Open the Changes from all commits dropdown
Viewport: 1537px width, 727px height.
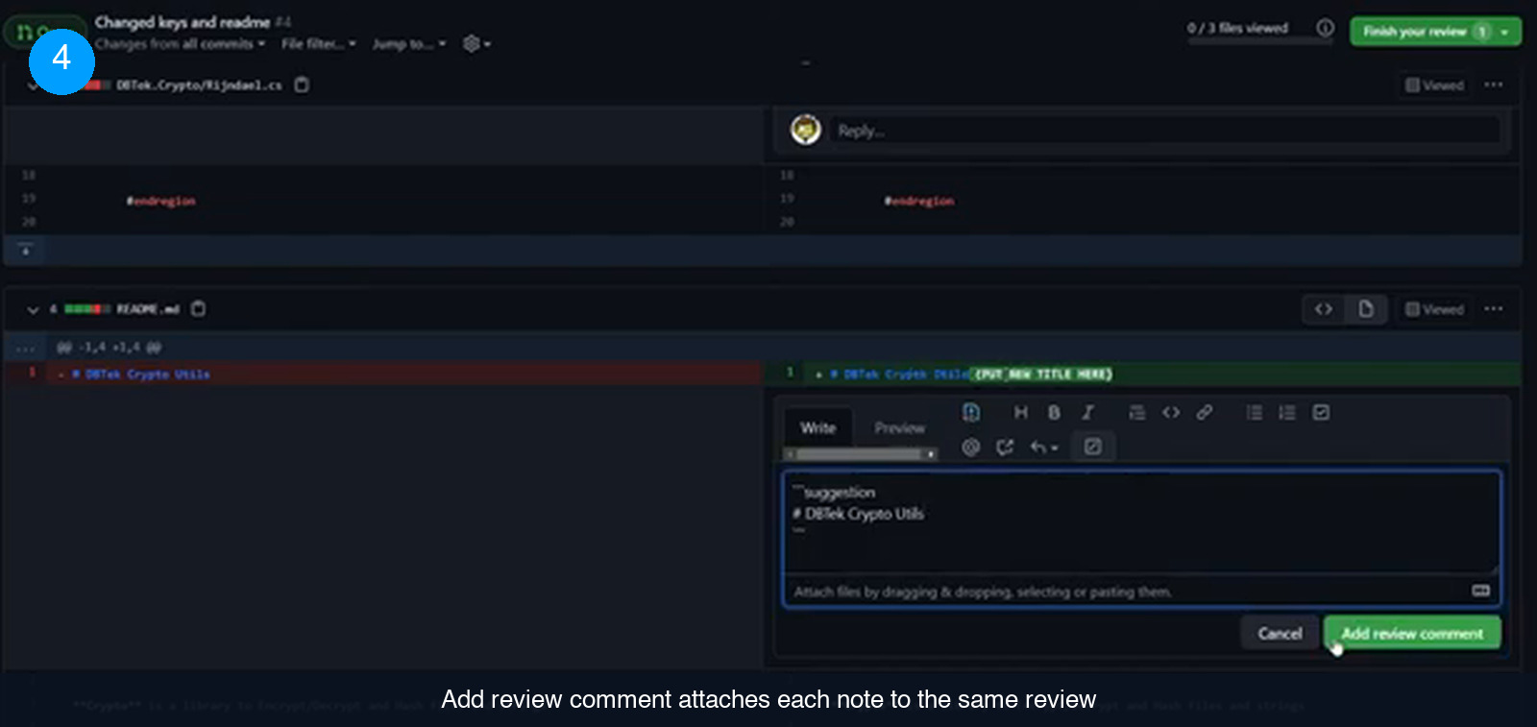click(x=180, y=44)
